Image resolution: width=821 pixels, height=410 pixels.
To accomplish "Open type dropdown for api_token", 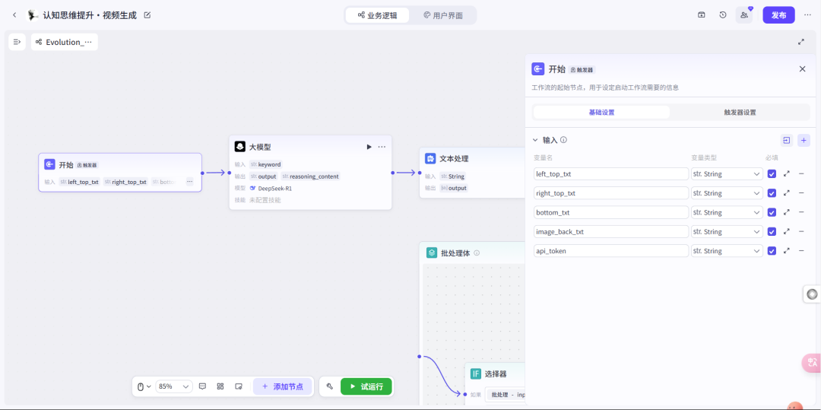I will (727, 251).
